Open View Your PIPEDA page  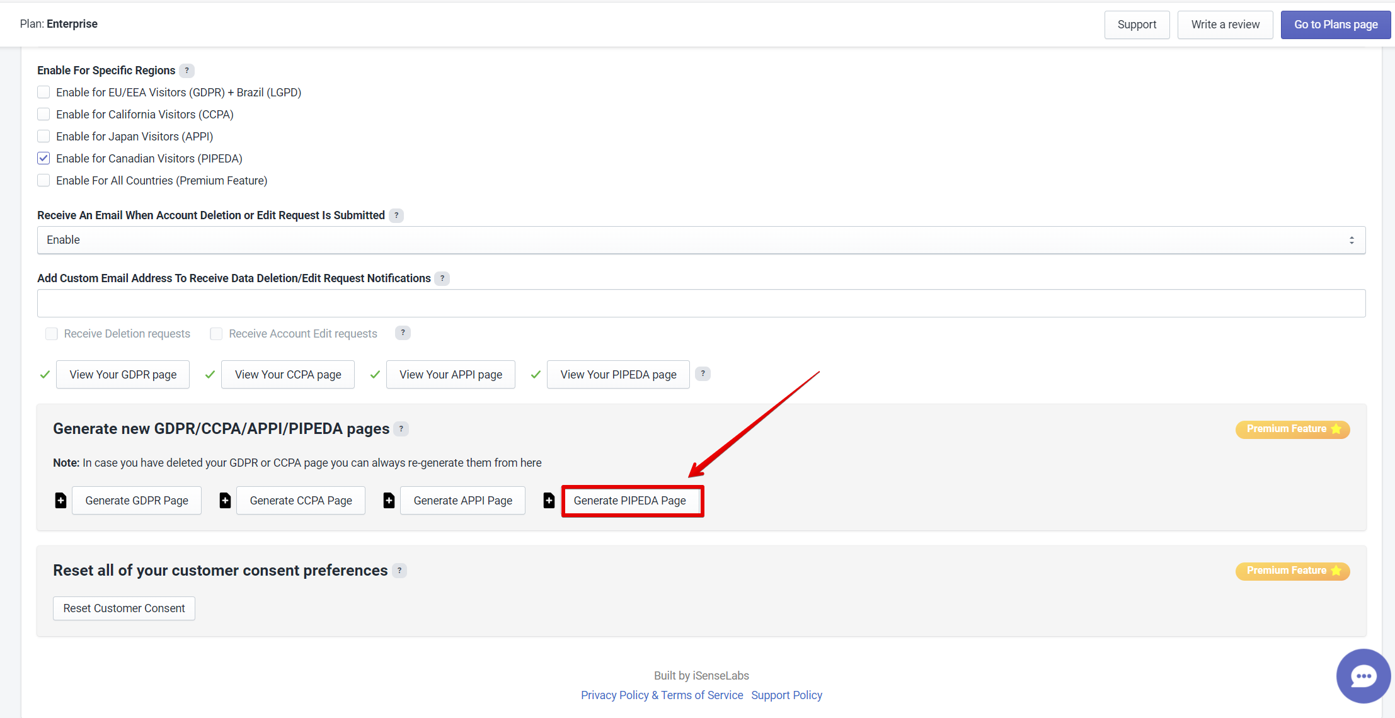[x=618, y=375]
